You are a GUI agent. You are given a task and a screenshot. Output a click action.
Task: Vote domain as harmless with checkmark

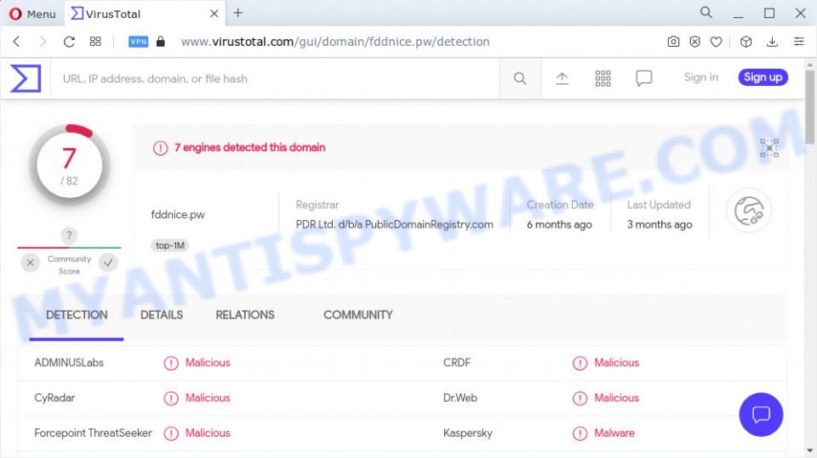(108, 263)
